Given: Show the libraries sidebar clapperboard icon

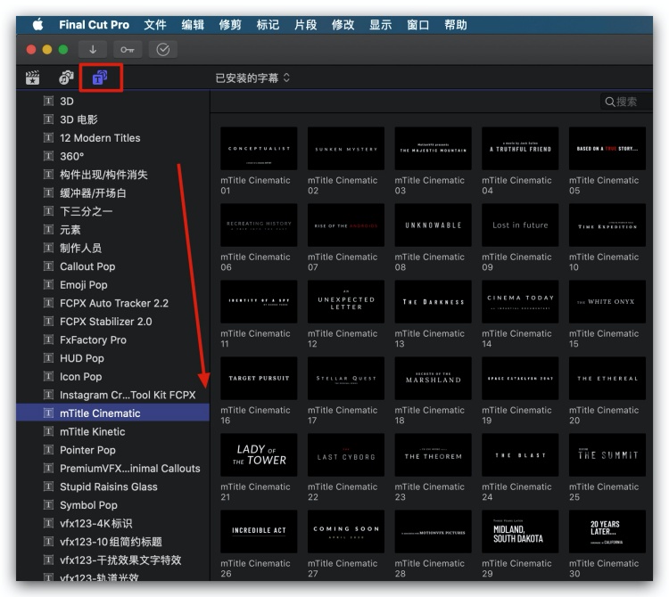Looking at the screenshot, I should click(32, 78).
